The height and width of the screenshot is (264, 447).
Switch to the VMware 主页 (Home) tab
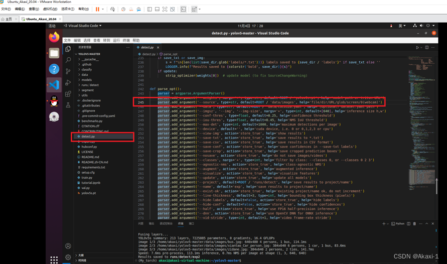pyautogui.click(x=9, y=19)
